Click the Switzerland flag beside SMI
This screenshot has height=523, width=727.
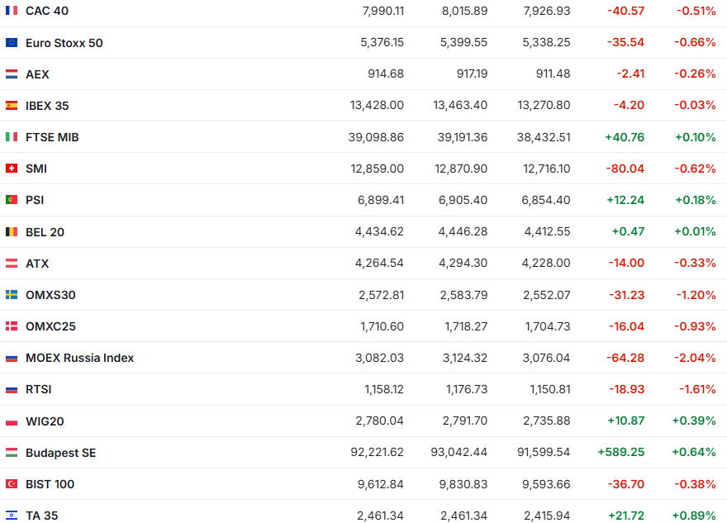tap(12, 169)
